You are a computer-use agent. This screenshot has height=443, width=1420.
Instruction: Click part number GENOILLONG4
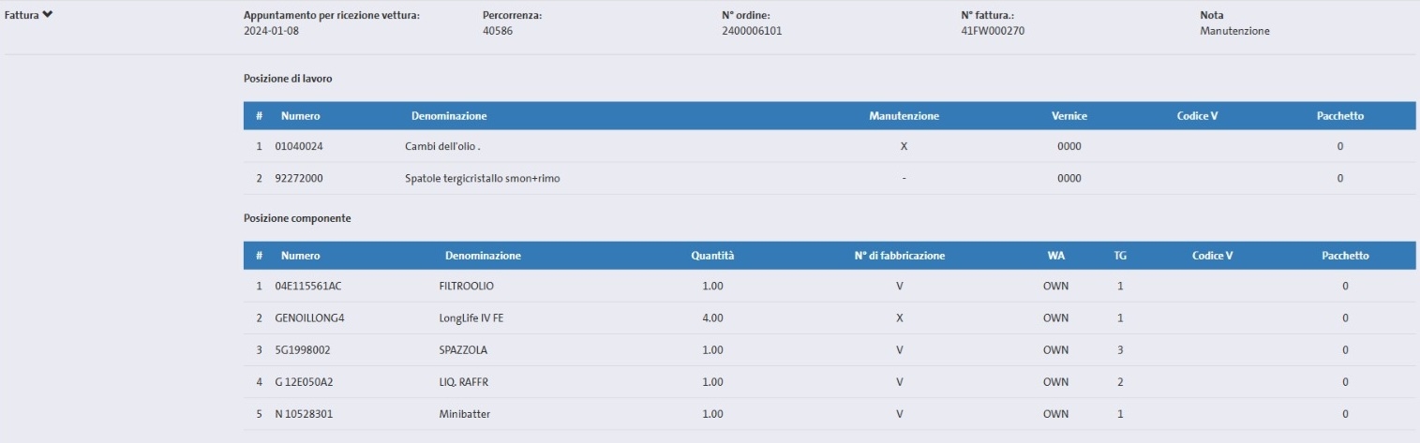310,317
